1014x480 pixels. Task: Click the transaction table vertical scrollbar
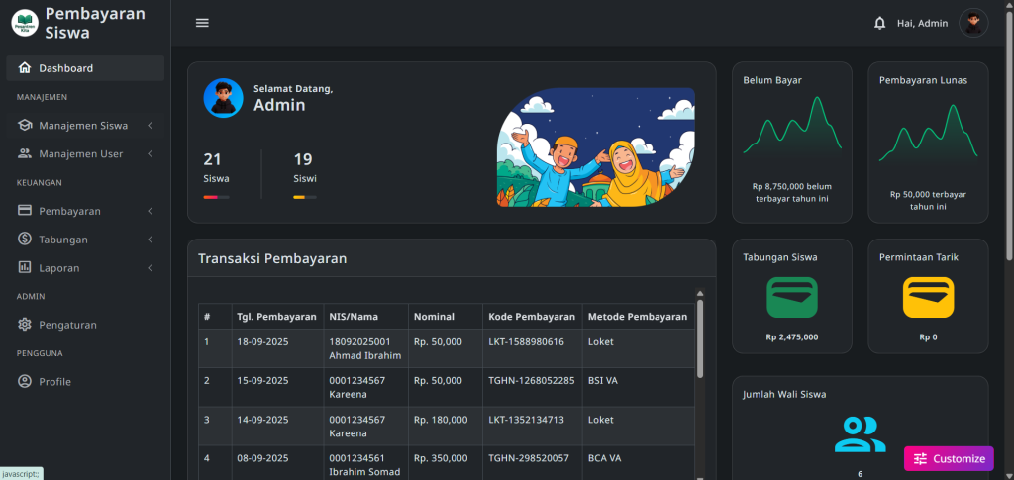click(700, 336)
